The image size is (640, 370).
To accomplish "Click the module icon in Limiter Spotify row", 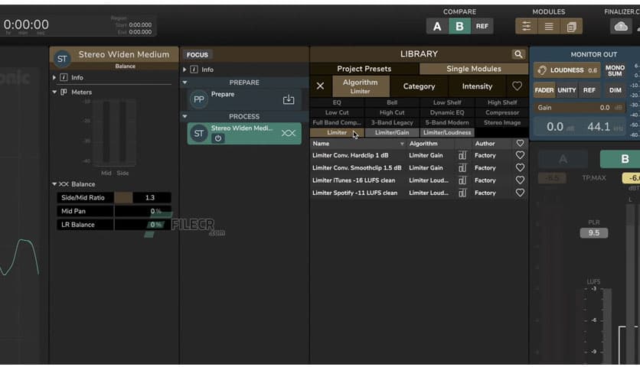I will [x=462, y=193].
